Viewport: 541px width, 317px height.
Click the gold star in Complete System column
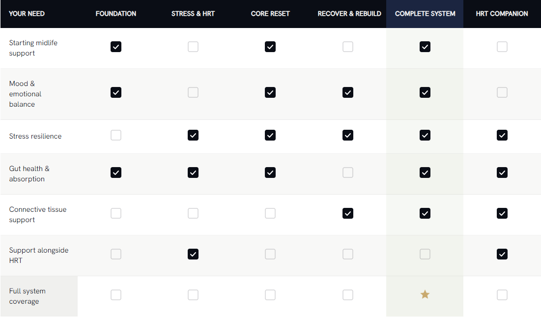(425, 294)
